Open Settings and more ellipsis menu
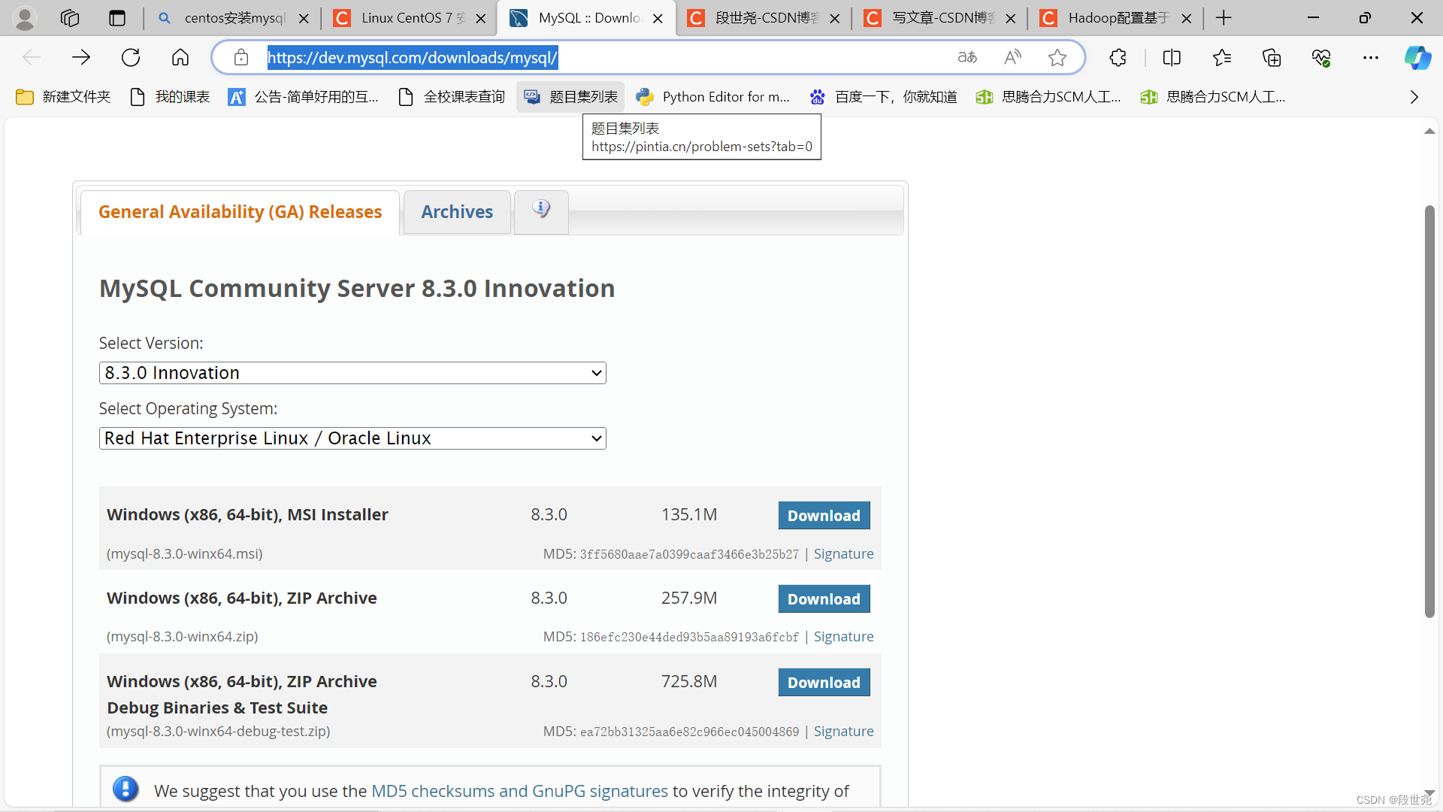The image size is (1443, 812). pos(1371,57)
